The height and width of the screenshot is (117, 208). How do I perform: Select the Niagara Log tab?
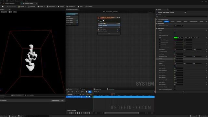point(97,89)
